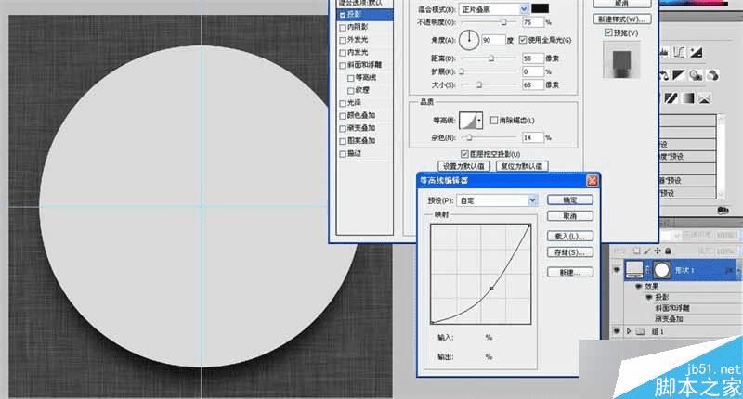Click the link icon between 形状 1 thumbnails
743x399 pixels.
(647, 270)
